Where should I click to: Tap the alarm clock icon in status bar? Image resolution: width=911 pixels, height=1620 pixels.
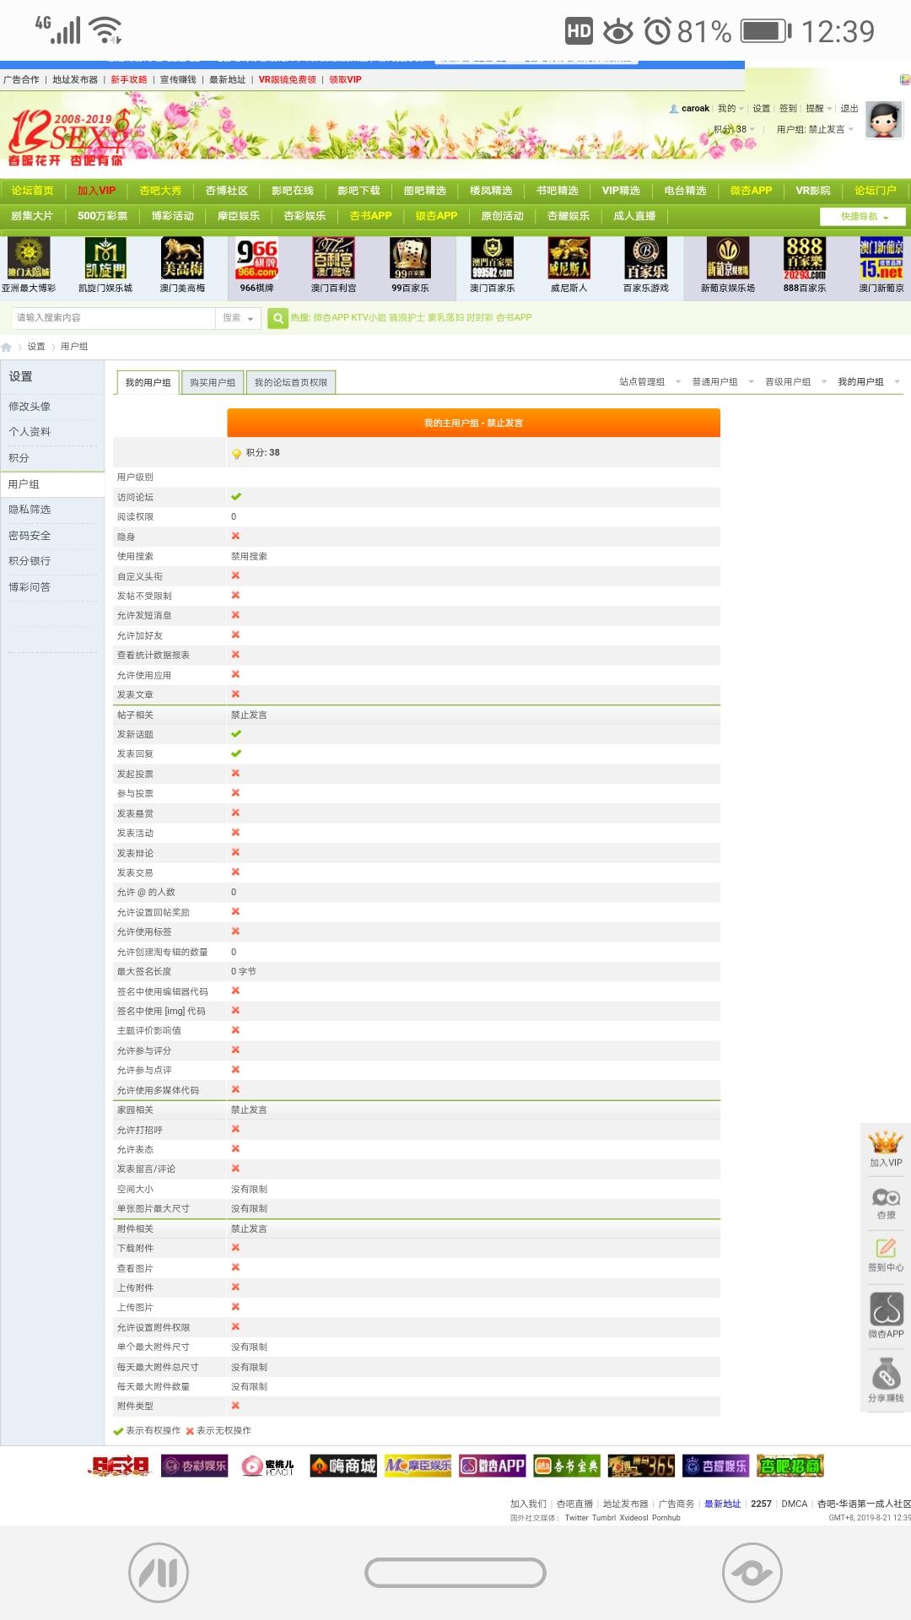coord(658,31)
